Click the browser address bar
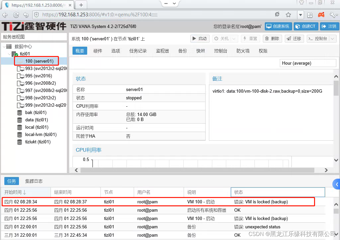The width and height of the screenshot is (340, 240). (x=152, y=15)
